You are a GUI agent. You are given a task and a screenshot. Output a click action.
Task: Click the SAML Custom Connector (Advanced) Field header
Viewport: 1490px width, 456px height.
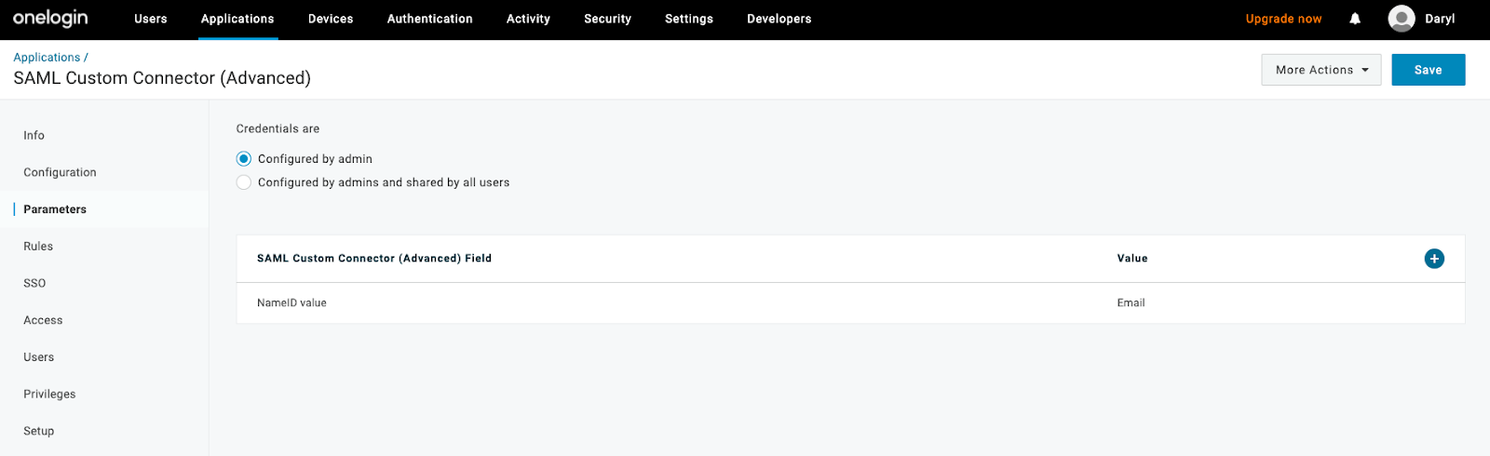374,259
